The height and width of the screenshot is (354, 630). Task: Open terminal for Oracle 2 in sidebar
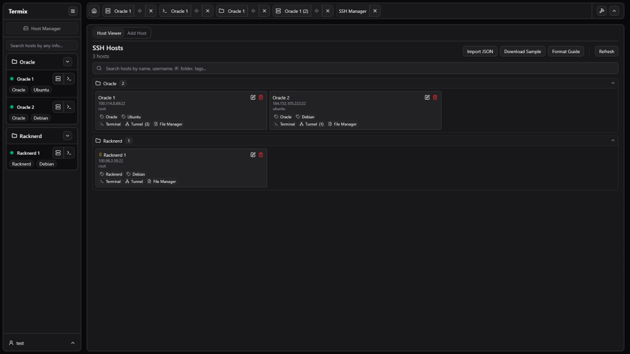69,107
